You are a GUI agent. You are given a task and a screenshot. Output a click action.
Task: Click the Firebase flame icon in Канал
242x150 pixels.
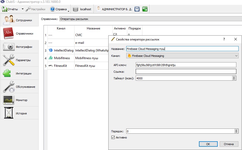point(130,56)
